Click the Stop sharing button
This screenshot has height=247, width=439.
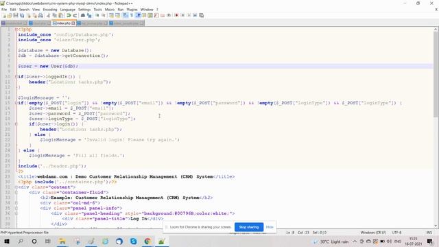[249, 227]
